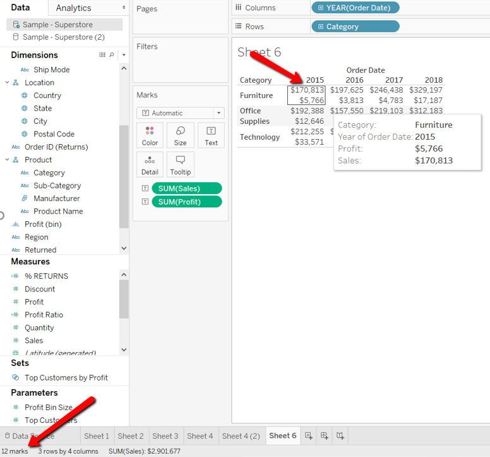The width and height of the screenshot is (490, 457).
Task: Select the Sample - Superstore data source
Action: pos(64,25)
